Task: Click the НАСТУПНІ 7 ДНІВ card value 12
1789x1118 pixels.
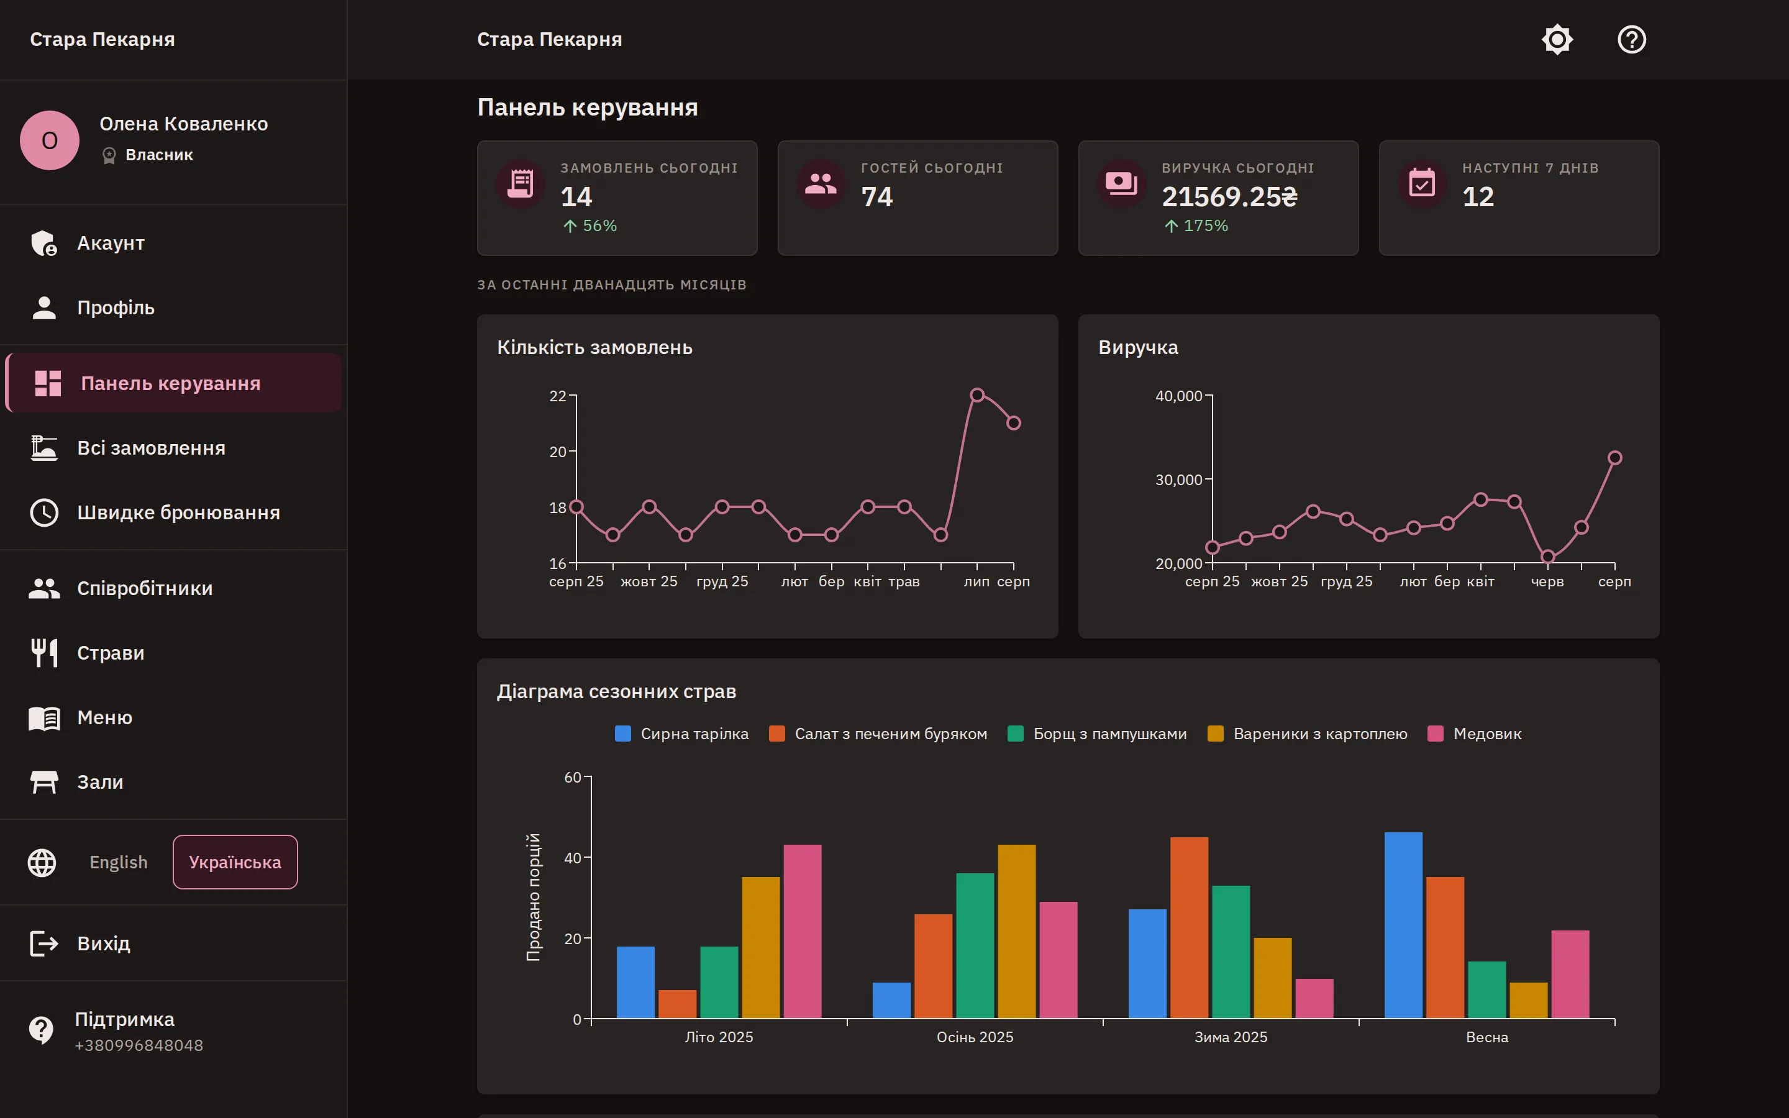Action: pos(1478,197)
